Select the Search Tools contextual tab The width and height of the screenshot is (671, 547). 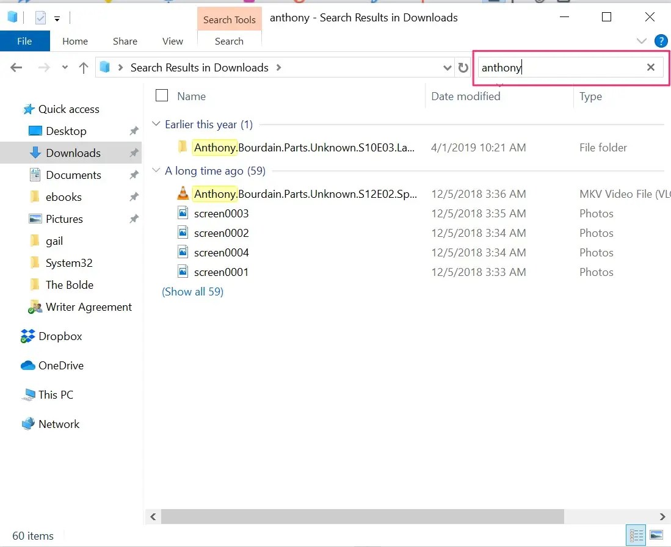pyautogui.click(x=230, y=20)
